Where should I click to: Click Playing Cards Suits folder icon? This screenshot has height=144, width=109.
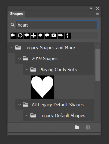pos(33,69)
